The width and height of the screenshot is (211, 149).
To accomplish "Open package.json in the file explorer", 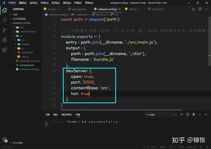I will click(25, 65).
